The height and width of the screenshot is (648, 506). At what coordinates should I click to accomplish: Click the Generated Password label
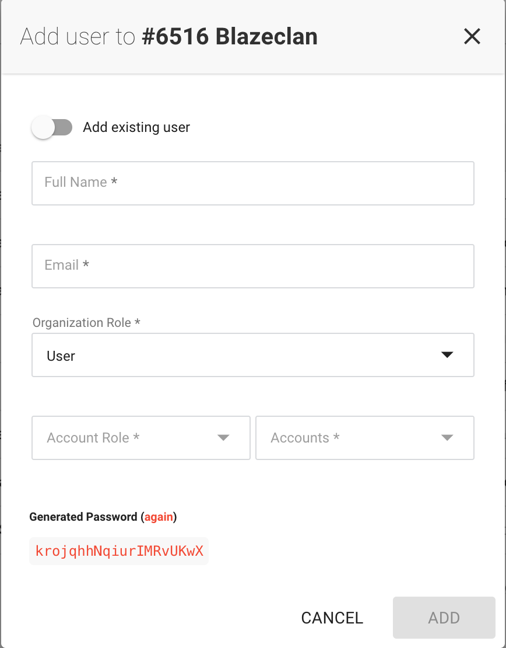[83, 517]
